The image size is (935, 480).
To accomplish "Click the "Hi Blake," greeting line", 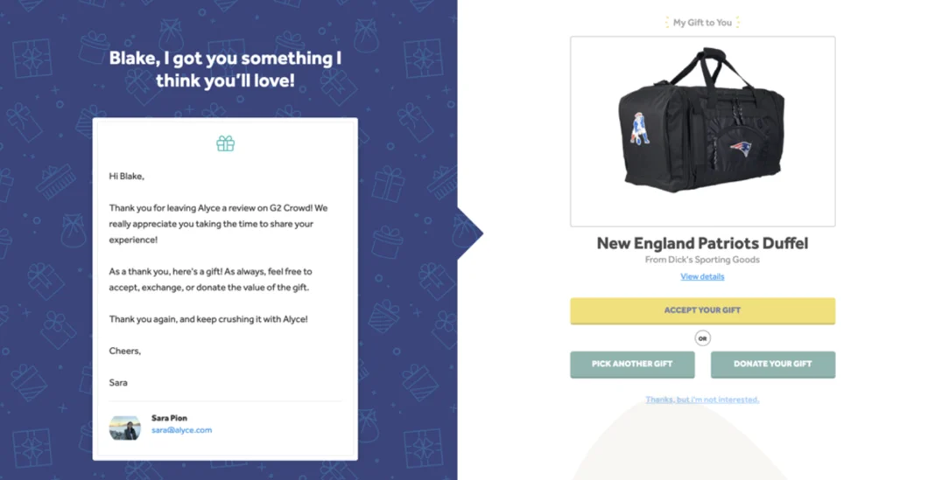I will point(126,177).
